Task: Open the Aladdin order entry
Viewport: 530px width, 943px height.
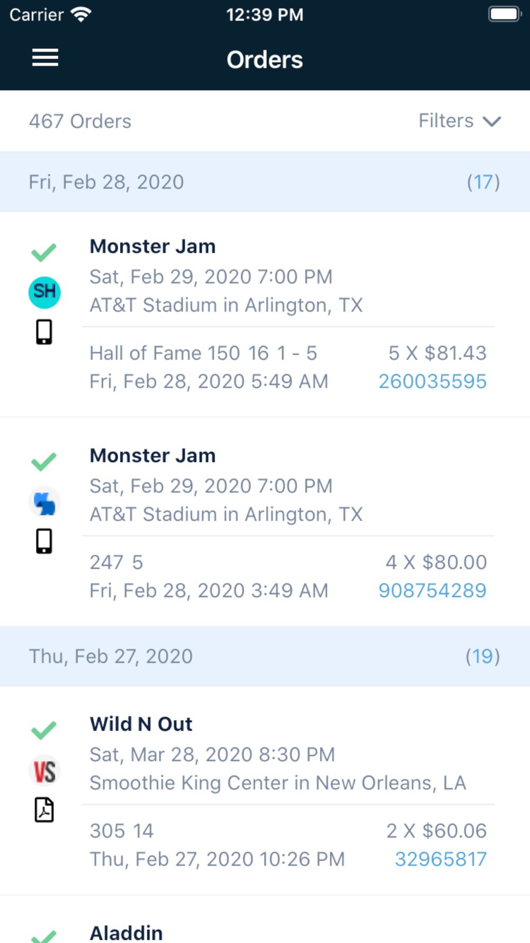Action: pyautogui.click(x=126, y=932)
